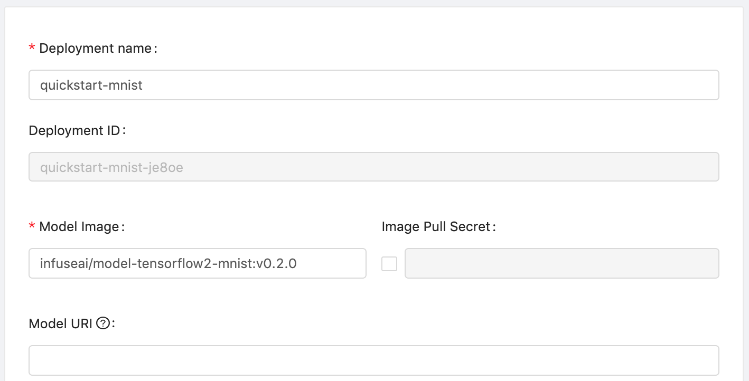Image resolution: width=749 pixels, height=381 pixels.
Task: Click the "Model URI" label text
Action: pos(62,323)
